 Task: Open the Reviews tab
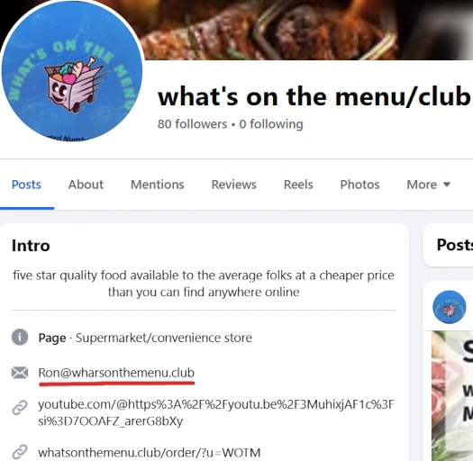(233, 185)
